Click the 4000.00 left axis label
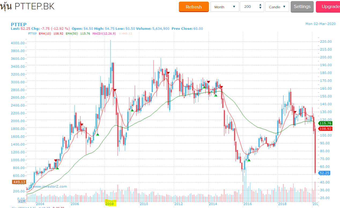This screenshot has width=340, height=208. 18,43
